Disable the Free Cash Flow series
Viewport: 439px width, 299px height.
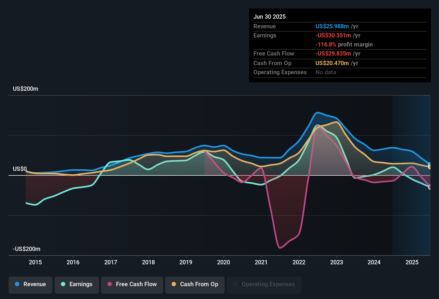pyautogui.click(x=132, y=285)
